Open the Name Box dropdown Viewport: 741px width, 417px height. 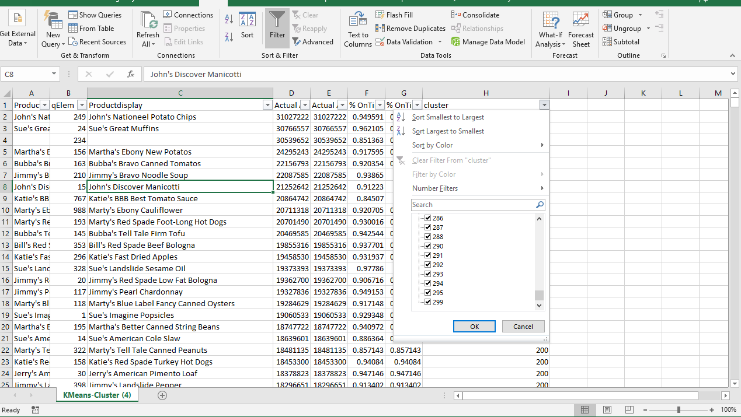pos(54,74)
